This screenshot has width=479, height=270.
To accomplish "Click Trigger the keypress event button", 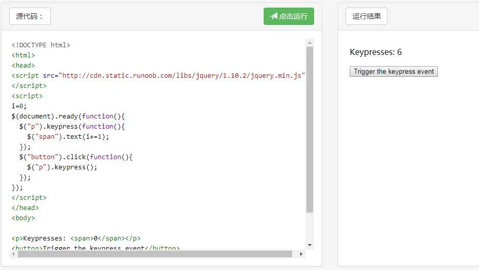I will 393,71.
